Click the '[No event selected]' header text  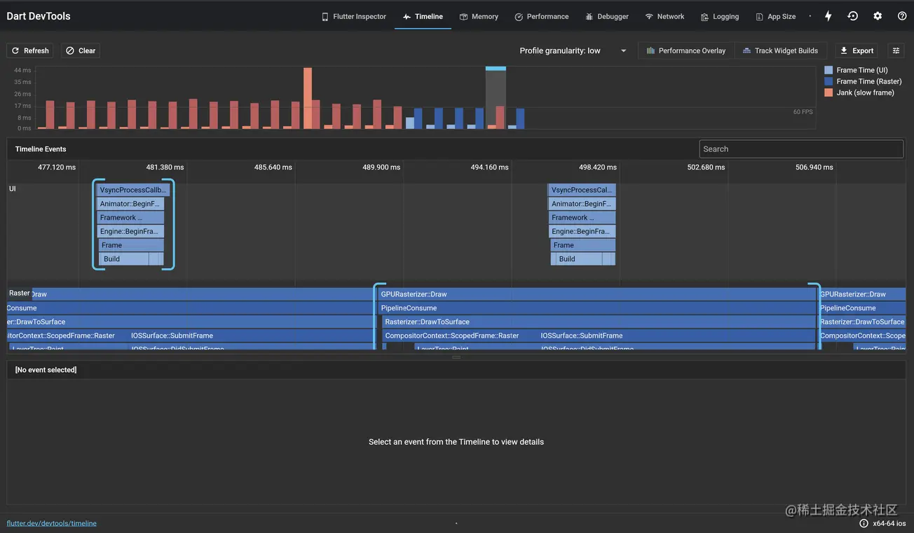pyautogui.click(x=46, y=370)
